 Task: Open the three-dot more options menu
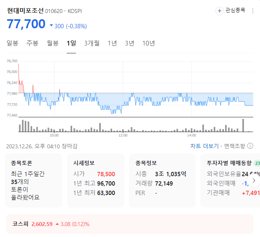[x=253, y=11]
